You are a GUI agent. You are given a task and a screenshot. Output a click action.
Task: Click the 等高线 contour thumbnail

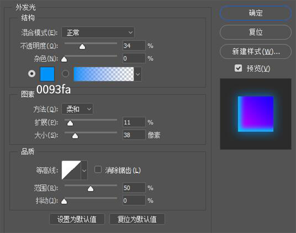click(71, 170)
